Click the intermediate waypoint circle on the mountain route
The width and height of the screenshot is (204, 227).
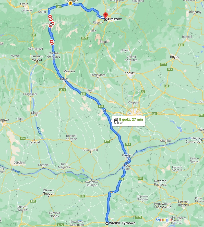click(x=51, y=25)
